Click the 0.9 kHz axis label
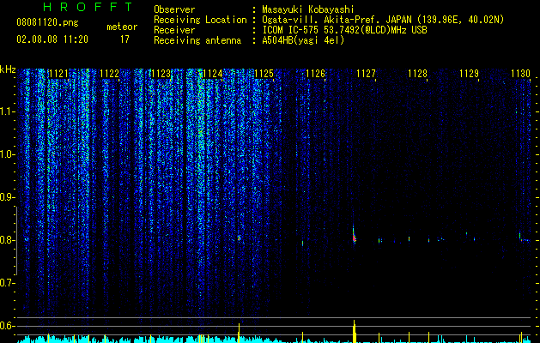 [8, 197]
